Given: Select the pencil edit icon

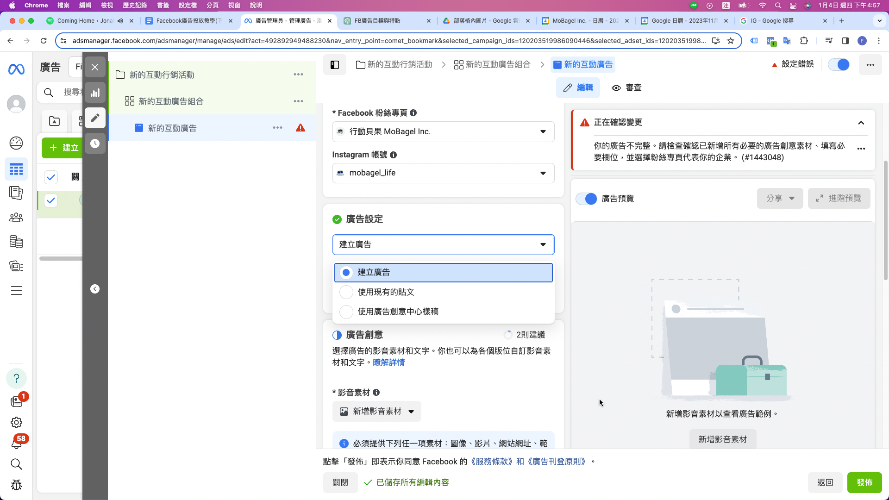Looking at the screenshot, I should click(95, 118).
